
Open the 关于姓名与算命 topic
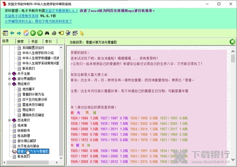[28, 146]
